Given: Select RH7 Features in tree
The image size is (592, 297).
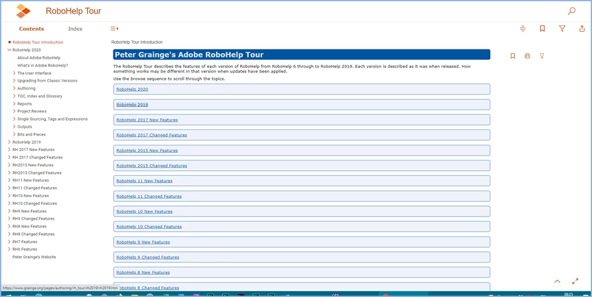Looking at the screenshot, I should (x=25, y=242).
